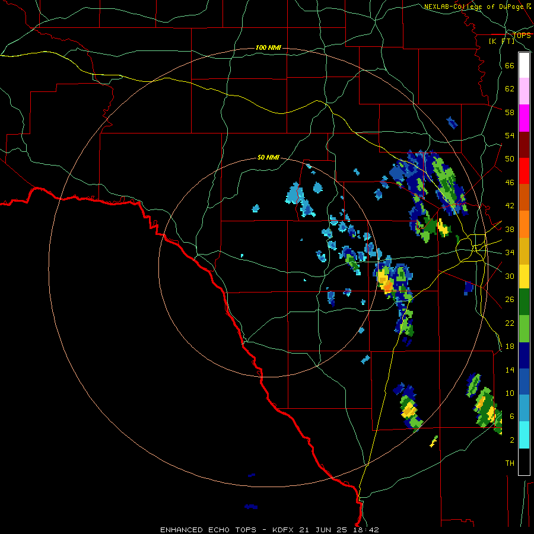
Task: Click the '18' legend value
Action: coord(510,347)
